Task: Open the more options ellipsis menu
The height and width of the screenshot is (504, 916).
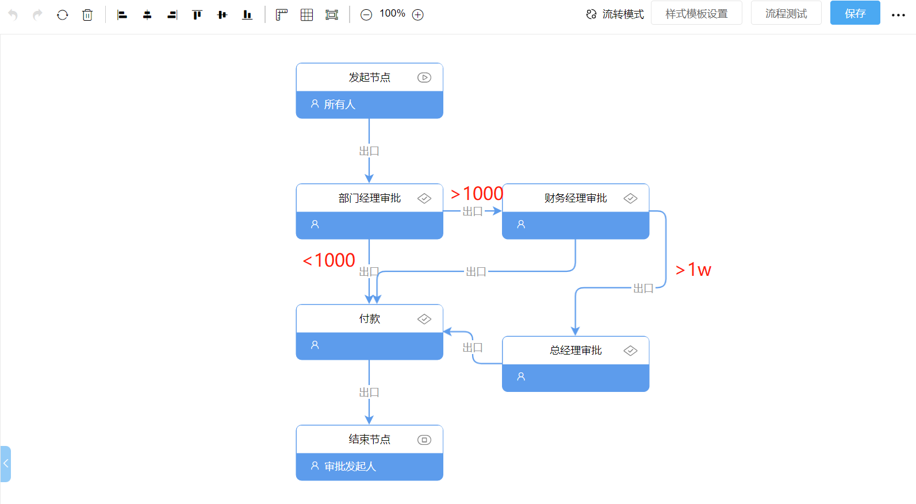Action: pos(898,15)
